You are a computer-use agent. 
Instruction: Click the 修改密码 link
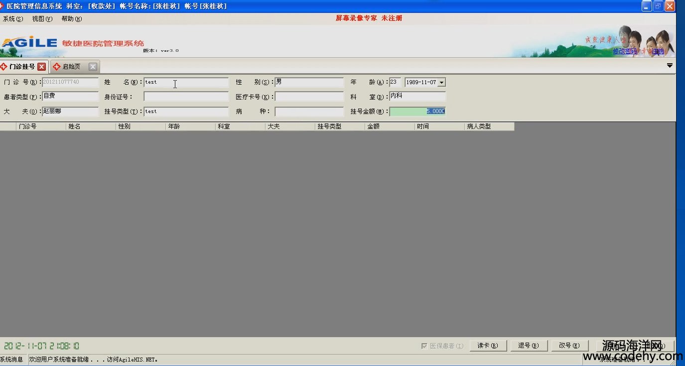tap(625, 51)
